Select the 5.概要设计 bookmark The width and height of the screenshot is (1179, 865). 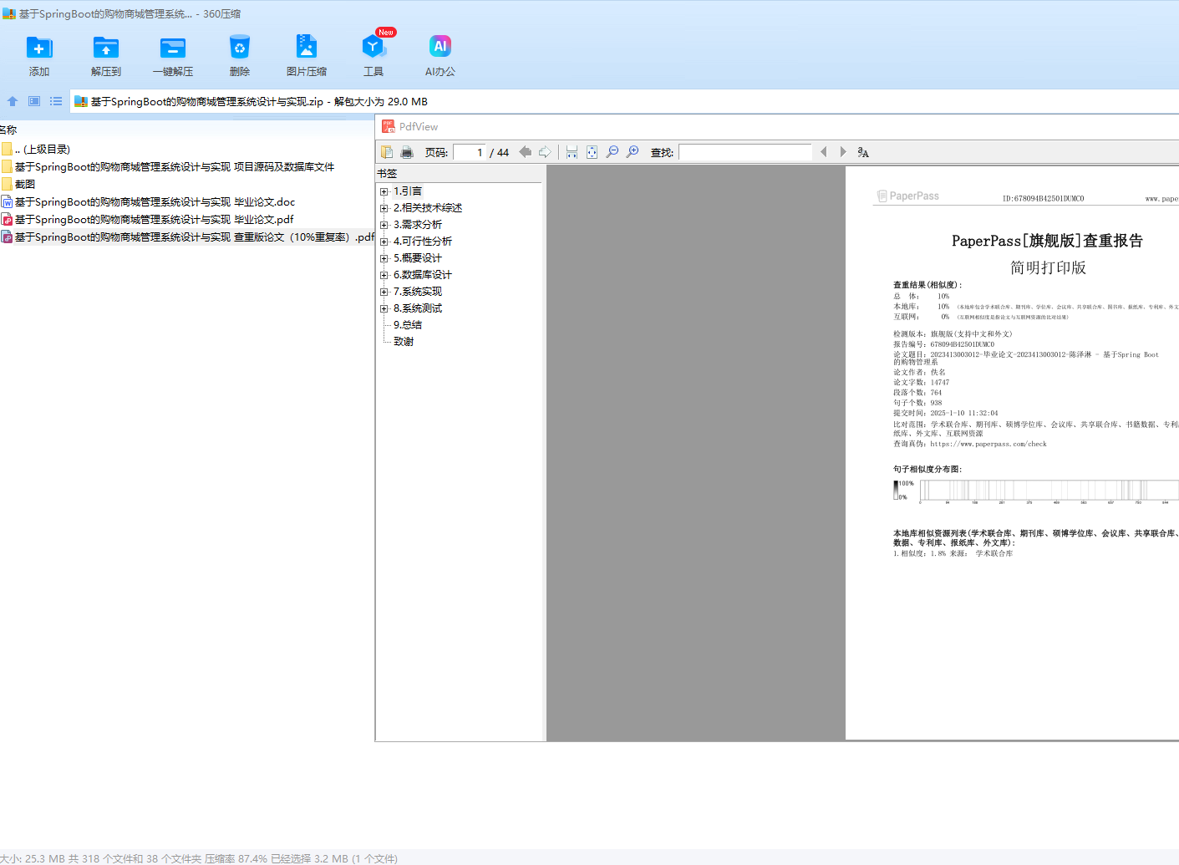(418, 258)
